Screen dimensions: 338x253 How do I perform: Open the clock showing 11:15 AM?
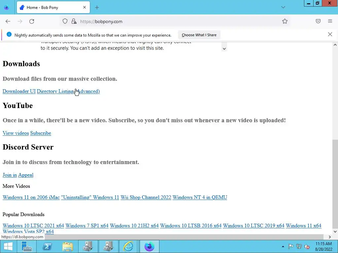(x=323, y=246)
